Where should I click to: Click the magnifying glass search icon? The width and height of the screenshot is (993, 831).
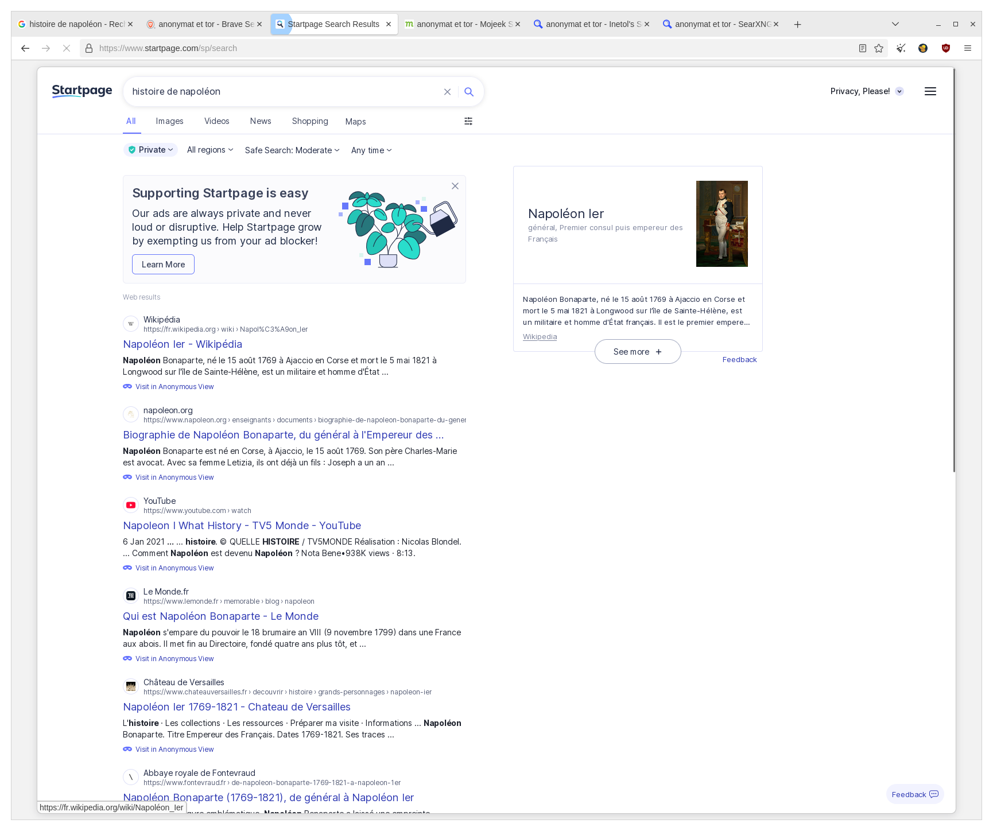point(469,92)
